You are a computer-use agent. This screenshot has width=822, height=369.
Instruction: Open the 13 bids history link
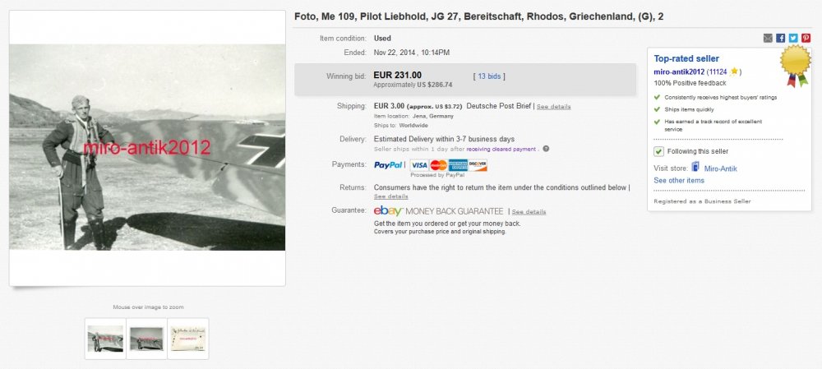click(x=490, y=76)
